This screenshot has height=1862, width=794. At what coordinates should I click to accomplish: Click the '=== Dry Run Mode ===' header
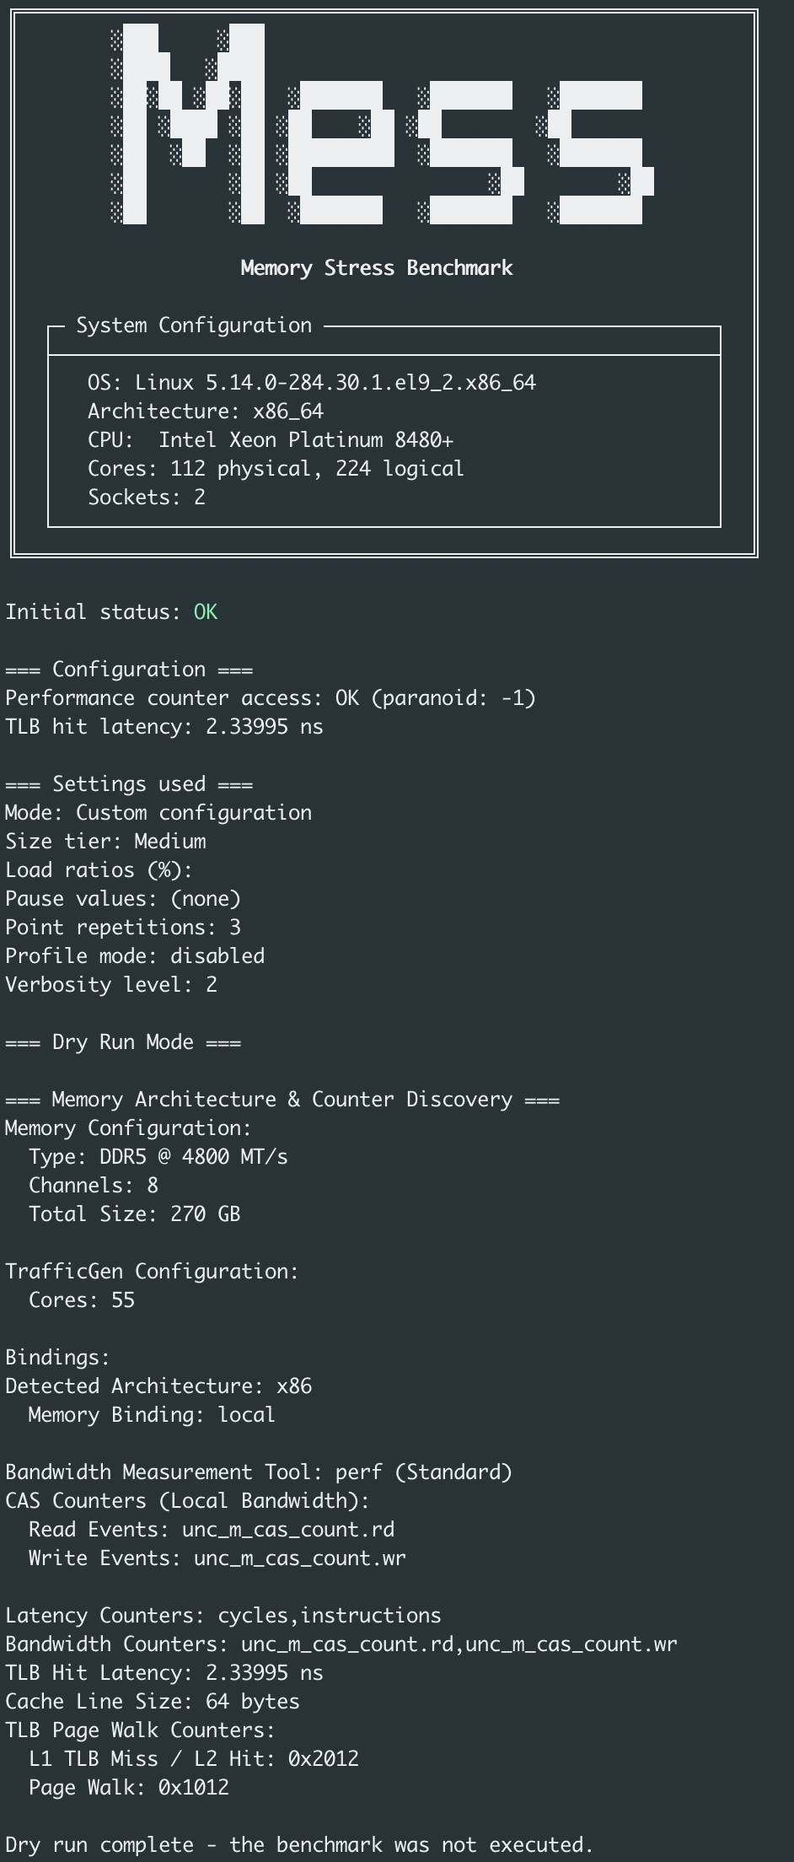point(123,1042)
